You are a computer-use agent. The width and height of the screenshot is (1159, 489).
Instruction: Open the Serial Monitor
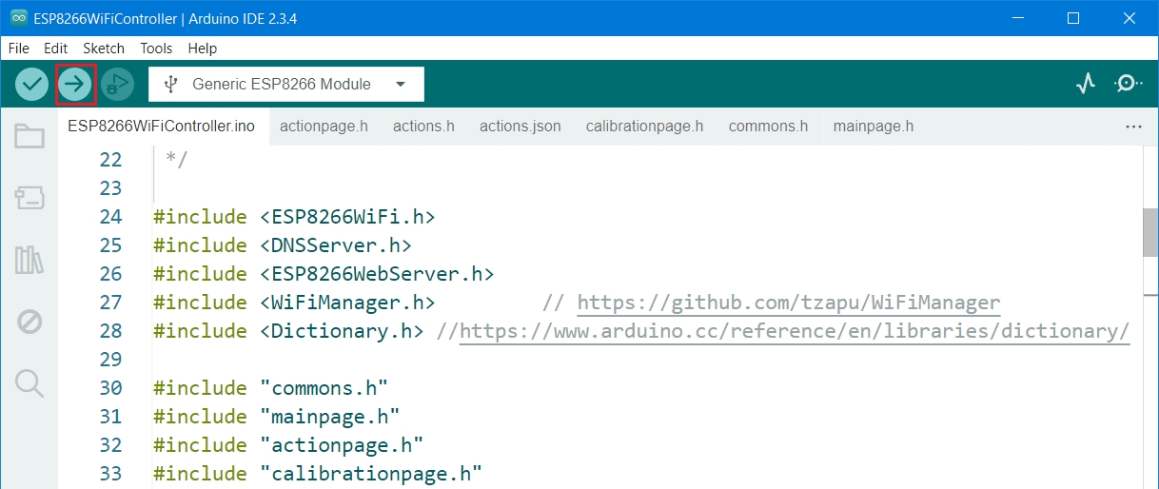pos(1128,85)
